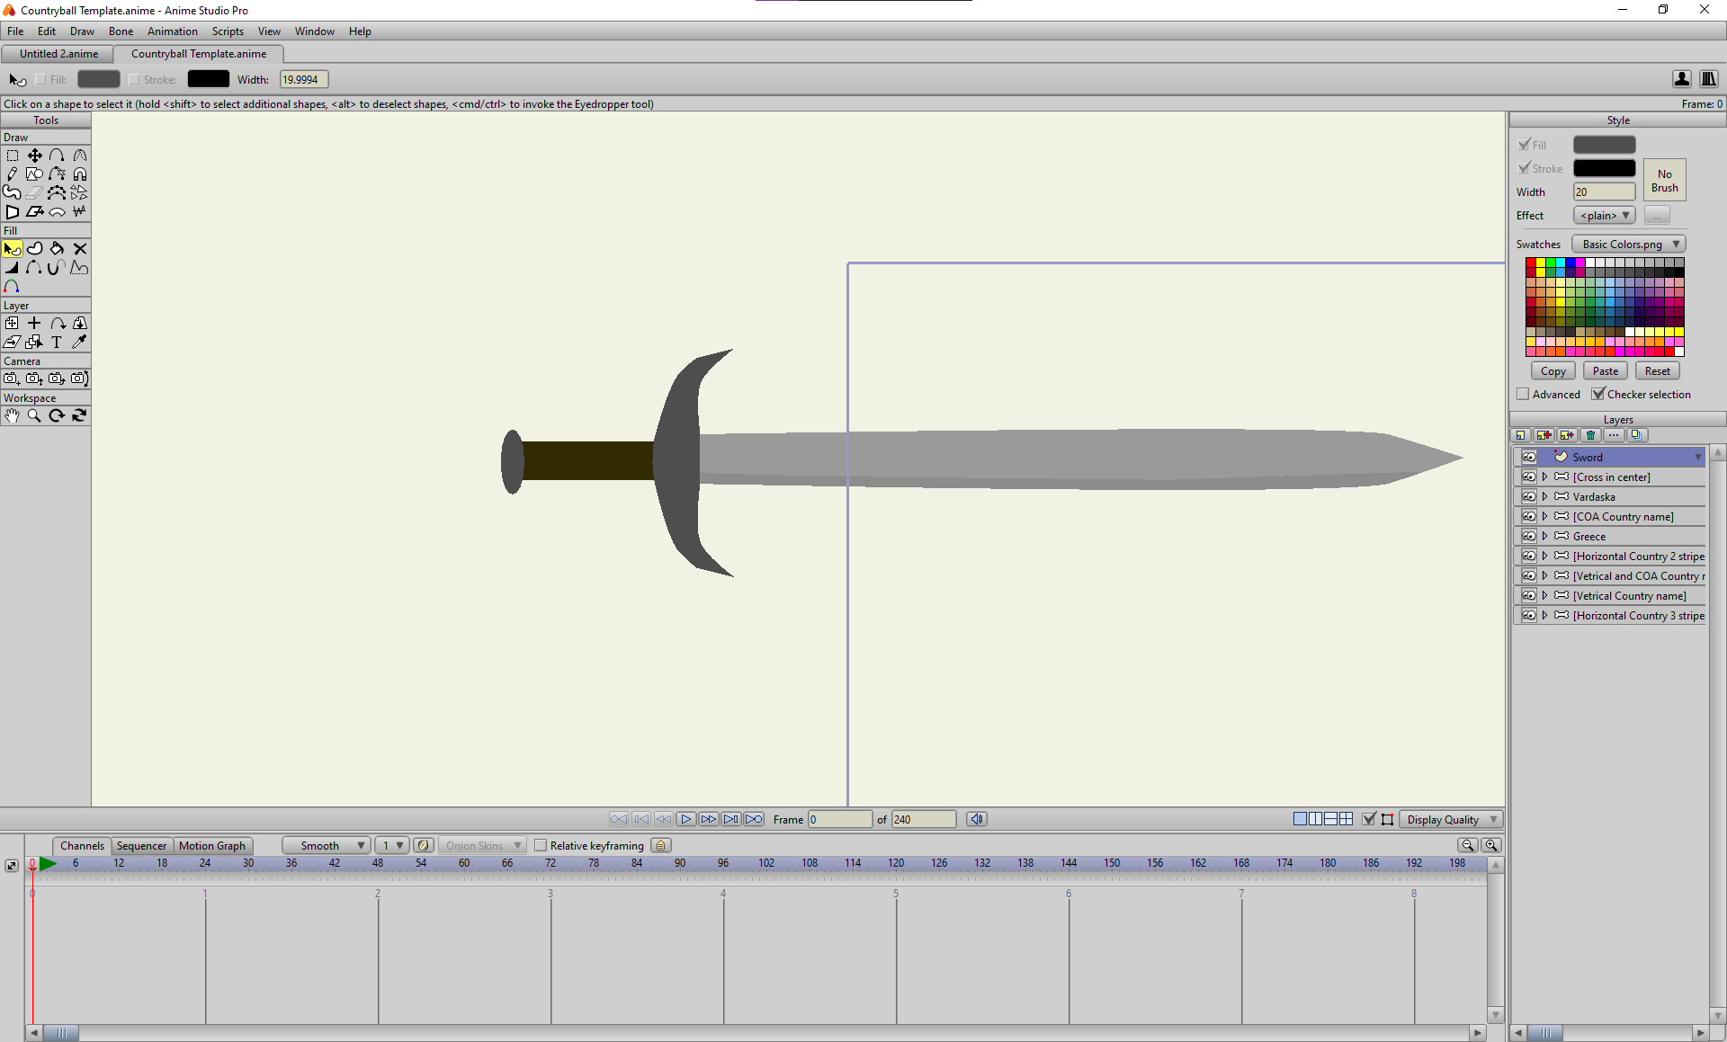Open the Effect plain dropdown
1727x1042 pixels.
click(x=1603, y=215)
